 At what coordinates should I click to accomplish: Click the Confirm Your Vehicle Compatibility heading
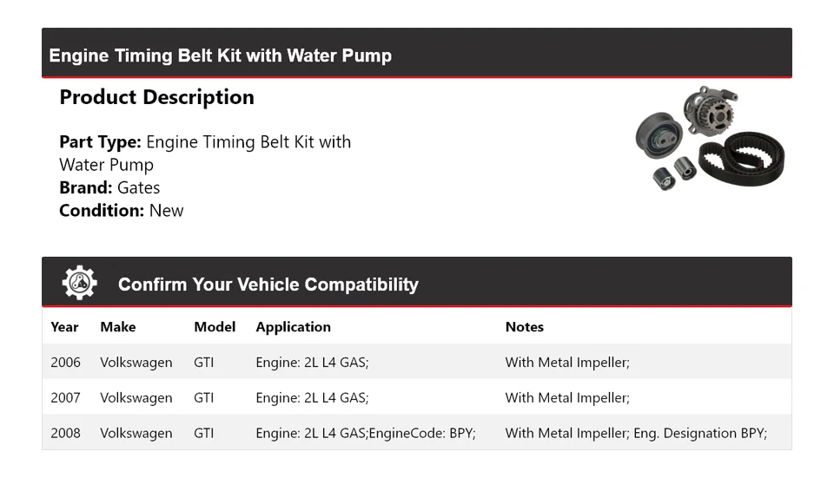pos(268,285)
